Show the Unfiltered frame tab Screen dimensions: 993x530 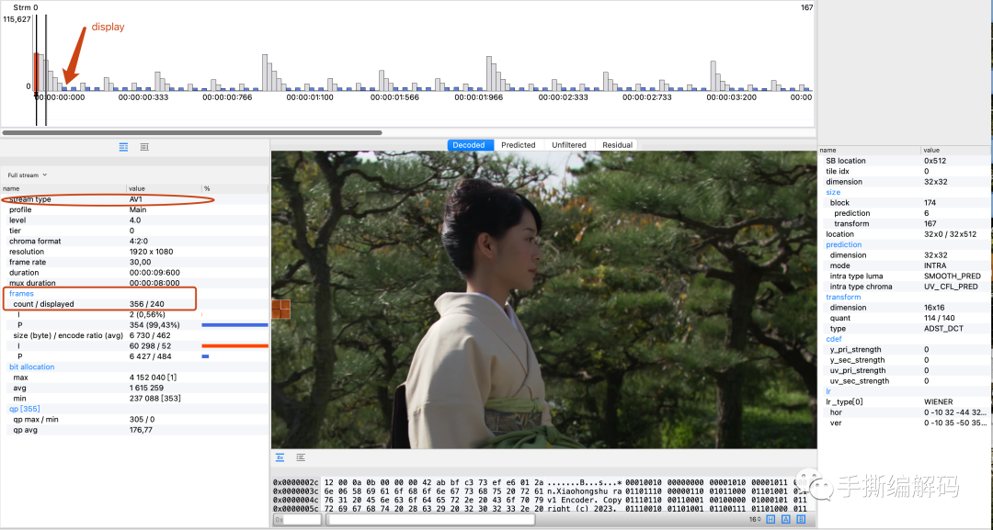pos(569,145)
